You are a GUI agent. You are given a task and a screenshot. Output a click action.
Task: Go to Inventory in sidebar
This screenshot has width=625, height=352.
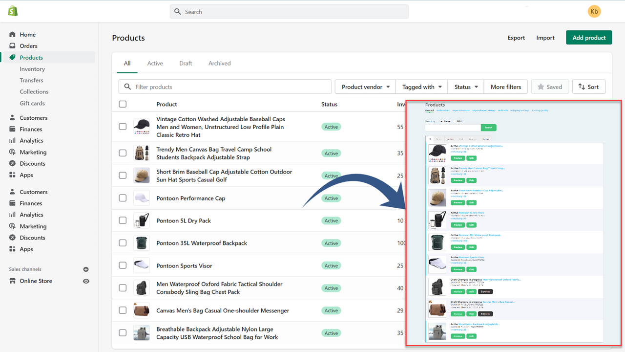coord(32,69)
